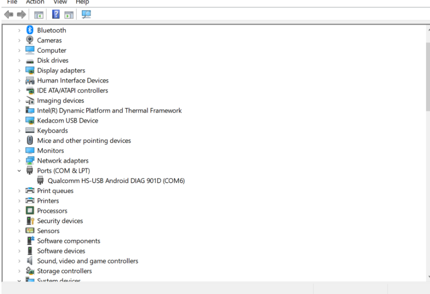Viewport: 430px width, 294px height.
Task: Click the Security devices icon
Action: (x=30, y=221)
